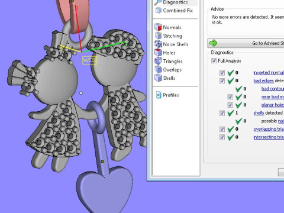Toggle the near bad edges checkbox
This screenshot has width=284, height=213.
[x=230, y=97]
